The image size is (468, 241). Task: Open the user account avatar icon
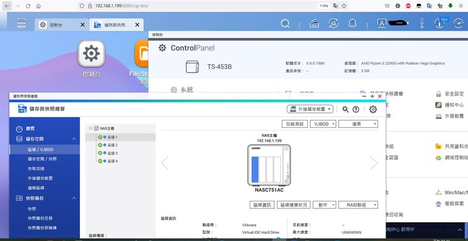(382, 23)
